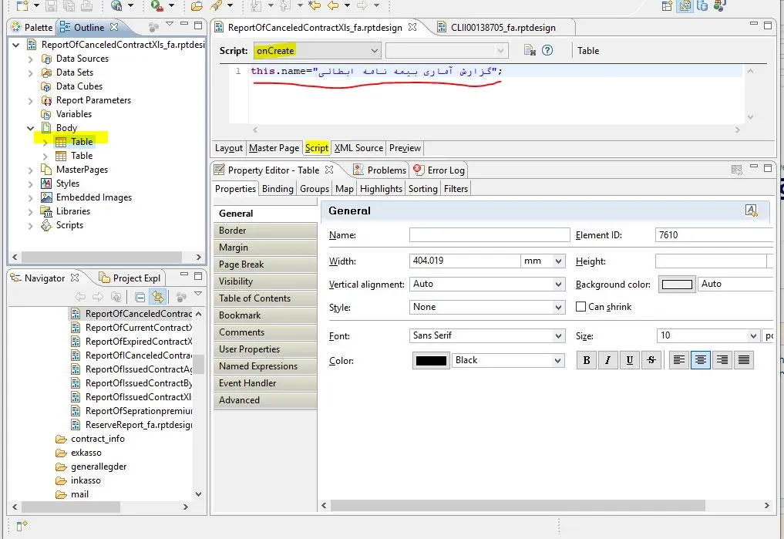Select the Event Handler property category
784x539 pixels.
(265, 383)
